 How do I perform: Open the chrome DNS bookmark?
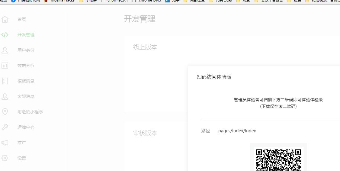click(x=149, y=1)
